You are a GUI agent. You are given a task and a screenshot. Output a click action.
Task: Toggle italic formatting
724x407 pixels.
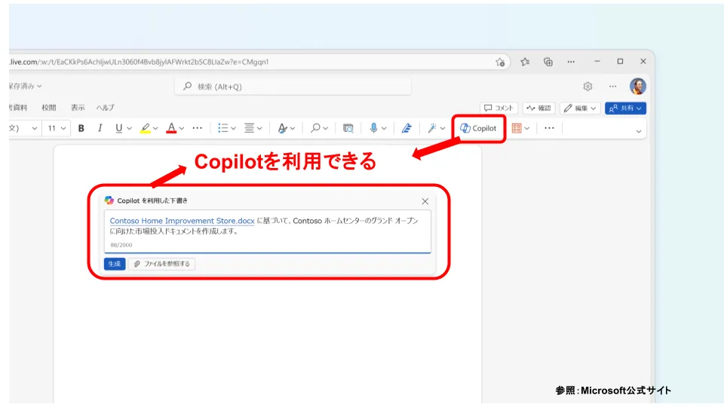pos(100,128)
